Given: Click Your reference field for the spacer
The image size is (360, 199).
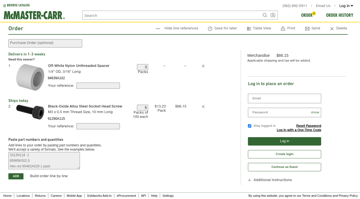Looking at the screenshot, I should pos(98,86).
